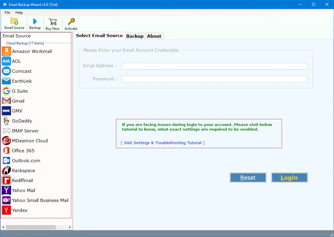
Task: Choose Office 365 from the source list
Action: [x=23, y=150]
